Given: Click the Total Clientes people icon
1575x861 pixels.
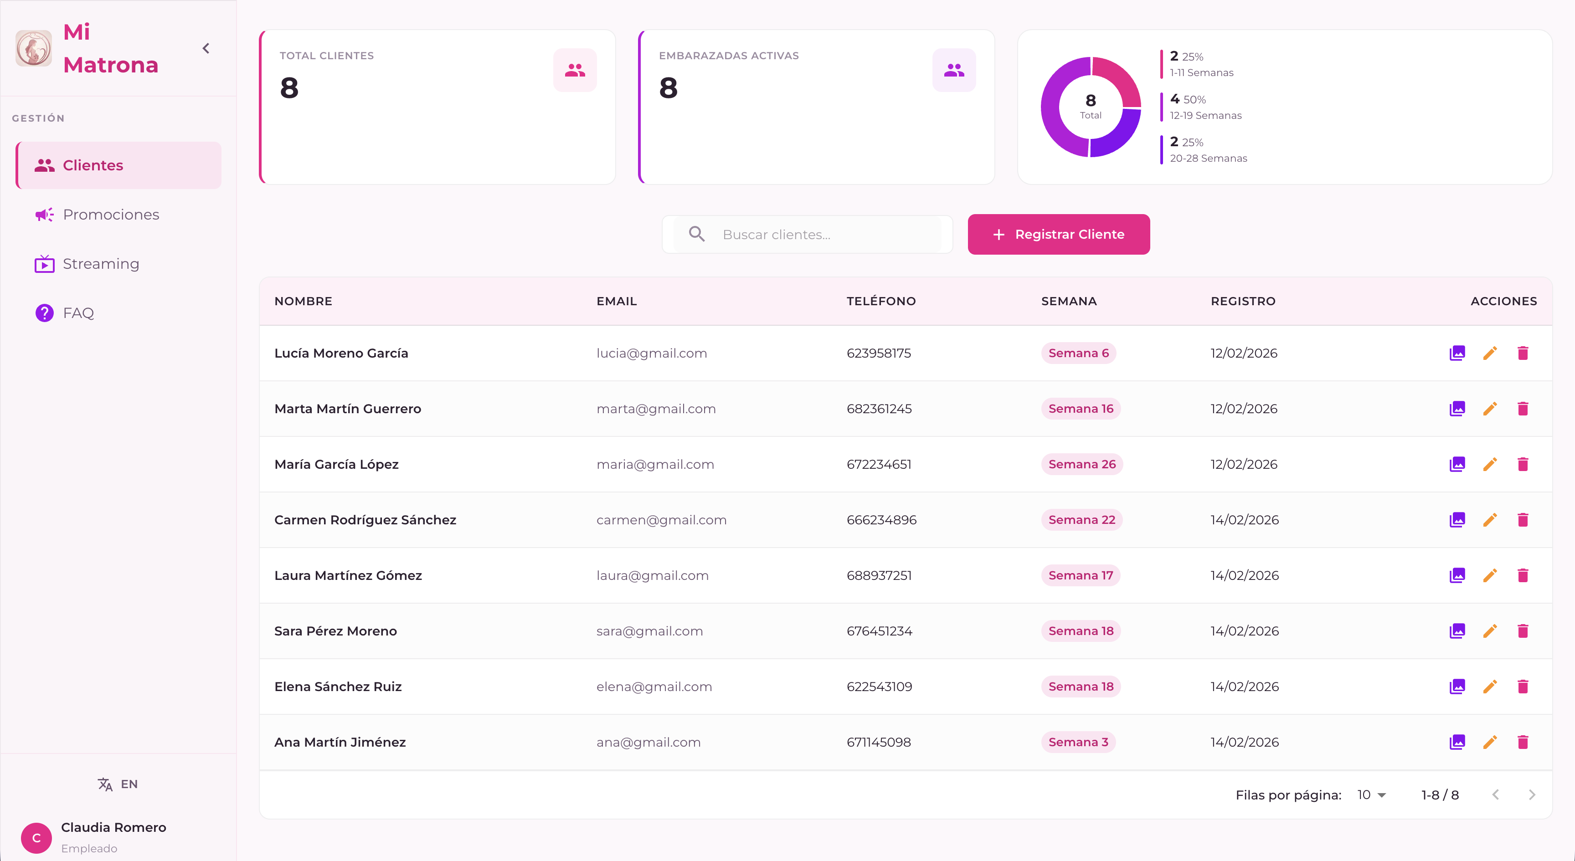Looking at the screenshot, I should 575,70.
